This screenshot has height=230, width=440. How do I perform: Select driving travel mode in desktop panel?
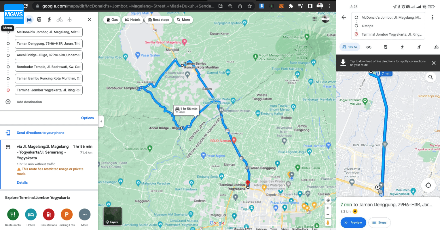coord(29,20)
